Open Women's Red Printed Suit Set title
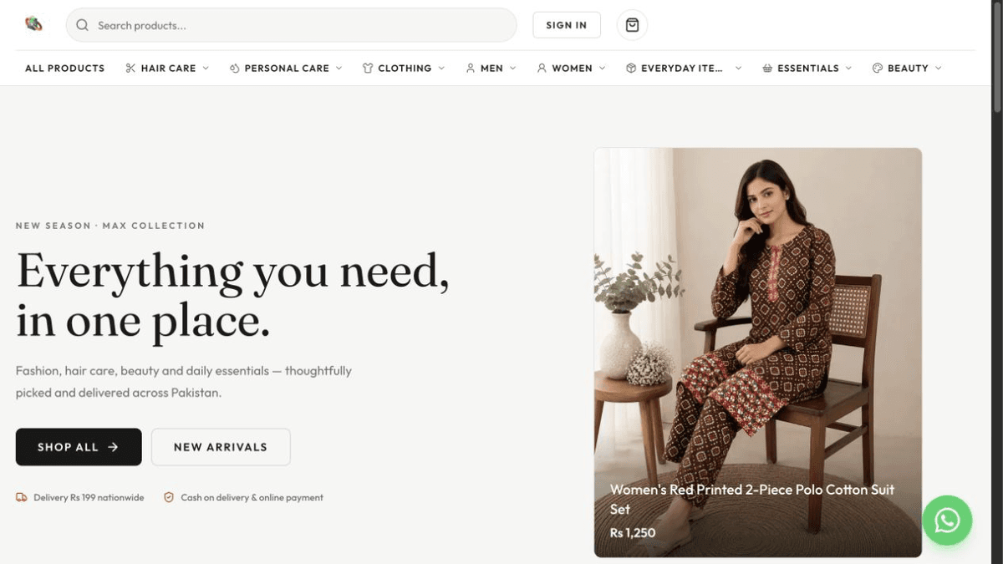Screen dimensions: 1003x564 click(751, 499)
